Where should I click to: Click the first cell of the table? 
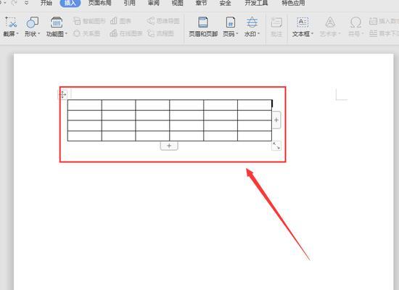tap(85, 105)
